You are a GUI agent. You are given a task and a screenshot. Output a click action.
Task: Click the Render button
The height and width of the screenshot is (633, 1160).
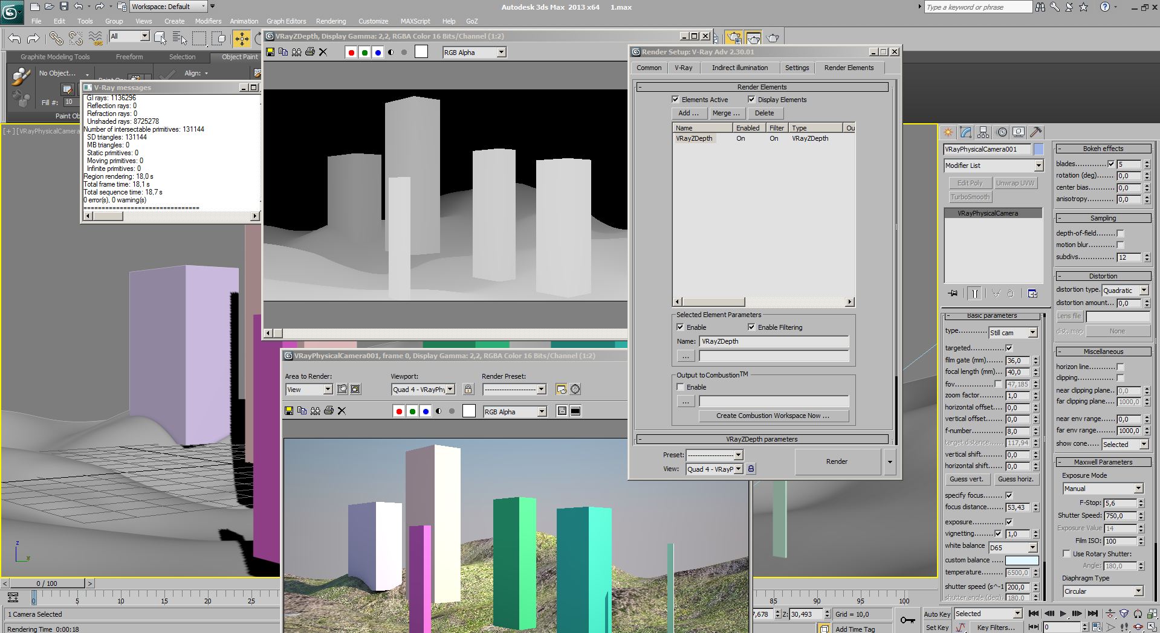(x=837, y=461)
